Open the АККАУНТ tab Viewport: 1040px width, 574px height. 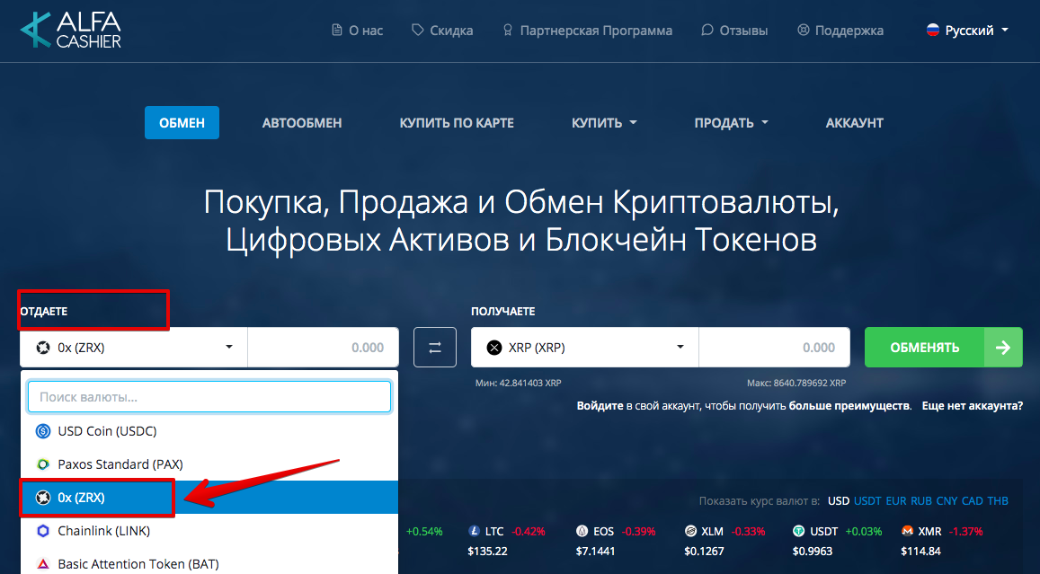[x=854, y=123]
